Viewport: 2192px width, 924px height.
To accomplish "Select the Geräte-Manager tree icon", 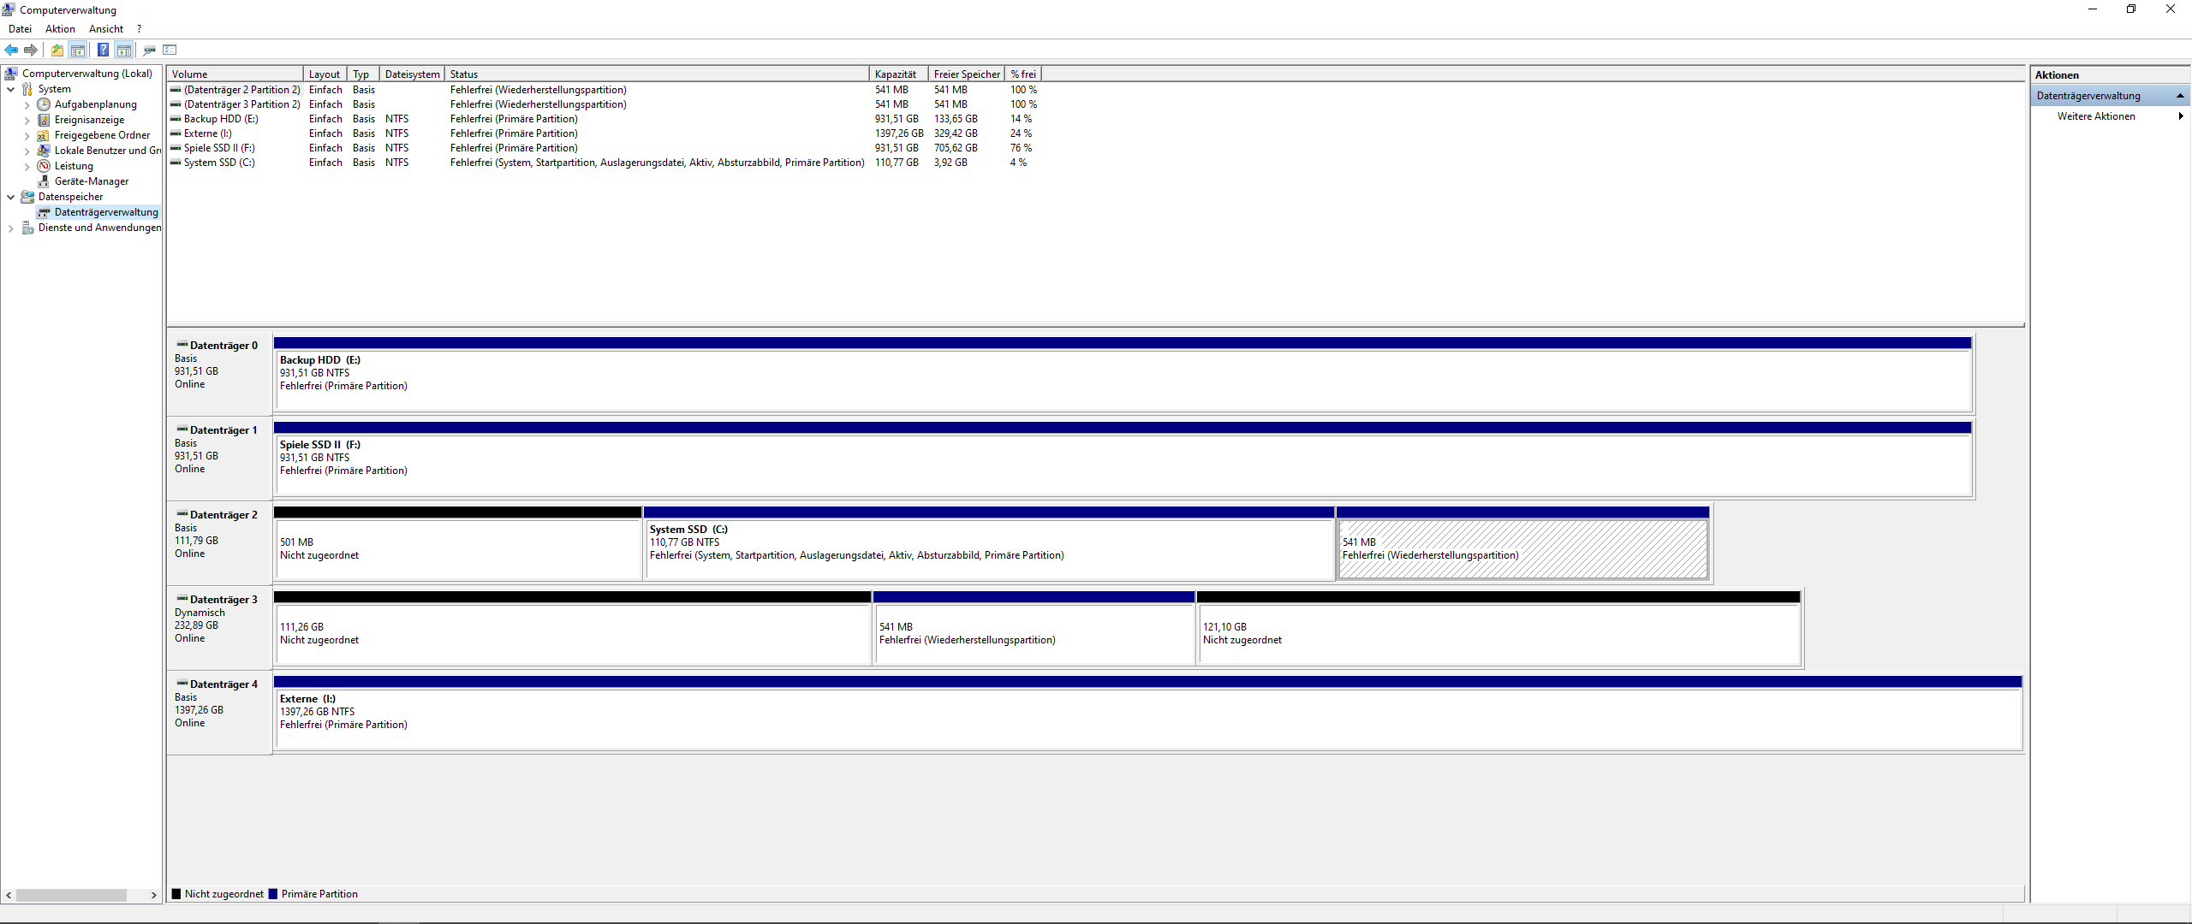I will (44, 181).
